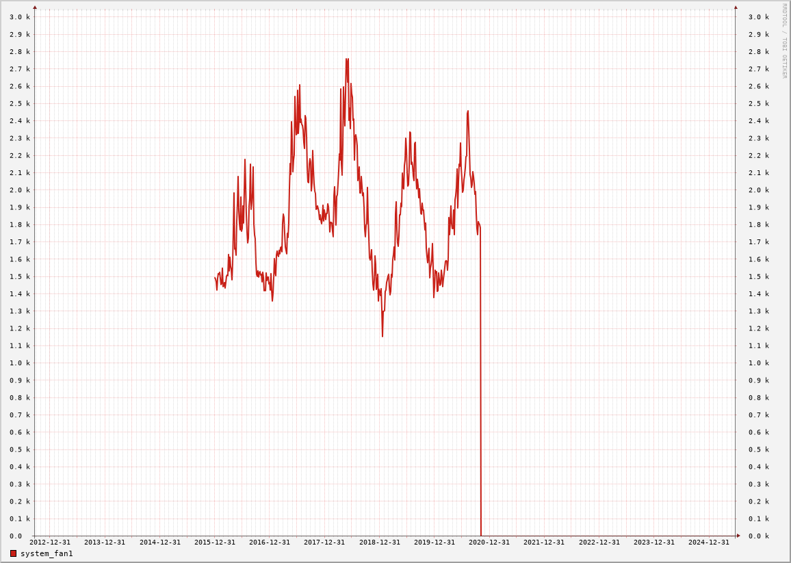
Task: Click the starting point of the red line
Action: pyautogui.click(x=215, y=277)
